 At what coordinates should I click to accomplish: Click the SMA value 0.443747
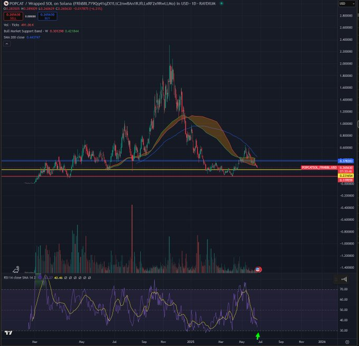point(33,37)
